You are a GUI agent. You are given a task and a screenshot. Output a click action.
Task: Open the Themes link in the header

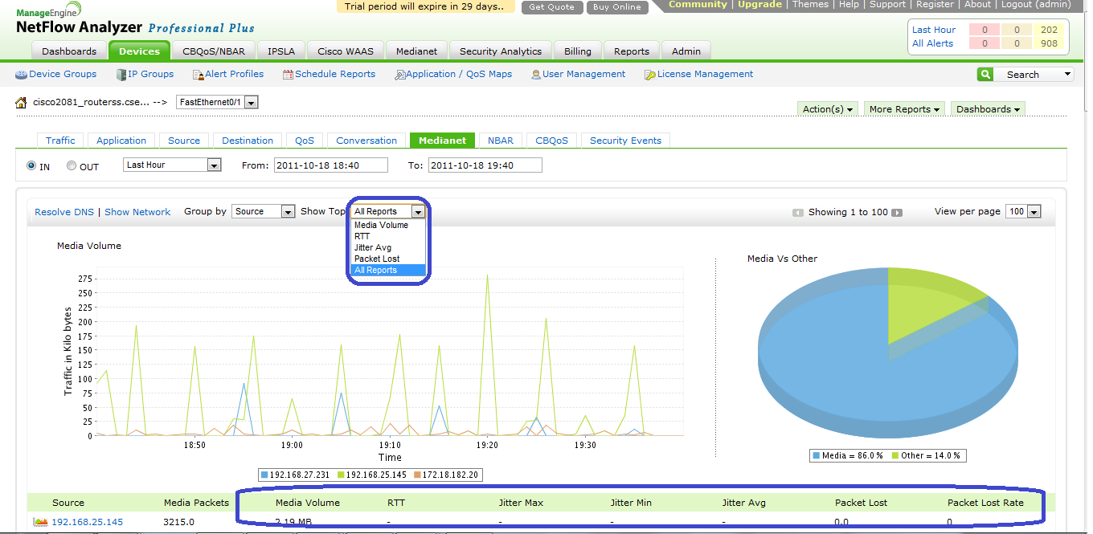810,5
